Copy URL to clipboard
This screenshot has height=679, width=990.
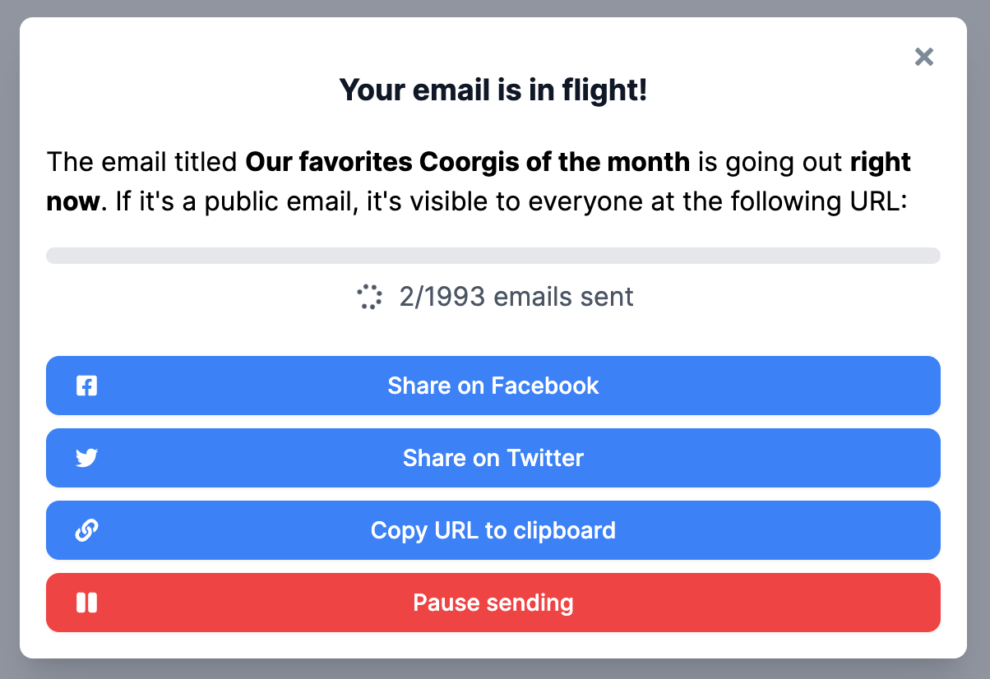click(x=493, y=530)
